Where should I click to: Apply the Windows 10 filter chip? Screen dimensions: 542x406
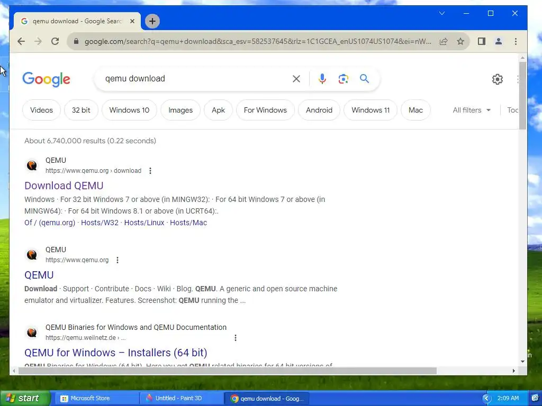point(129,110)
